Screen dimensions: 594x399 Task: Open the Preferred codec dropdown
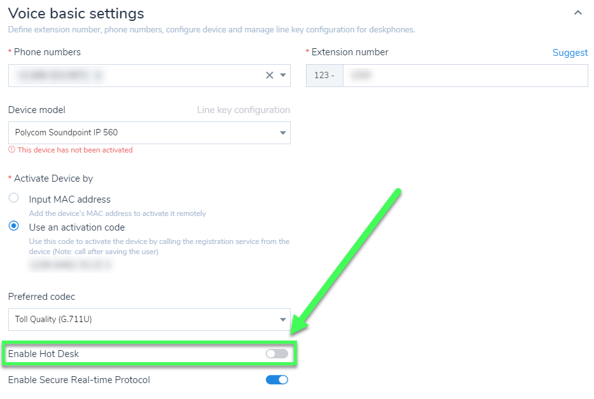(x=282, y=320)
